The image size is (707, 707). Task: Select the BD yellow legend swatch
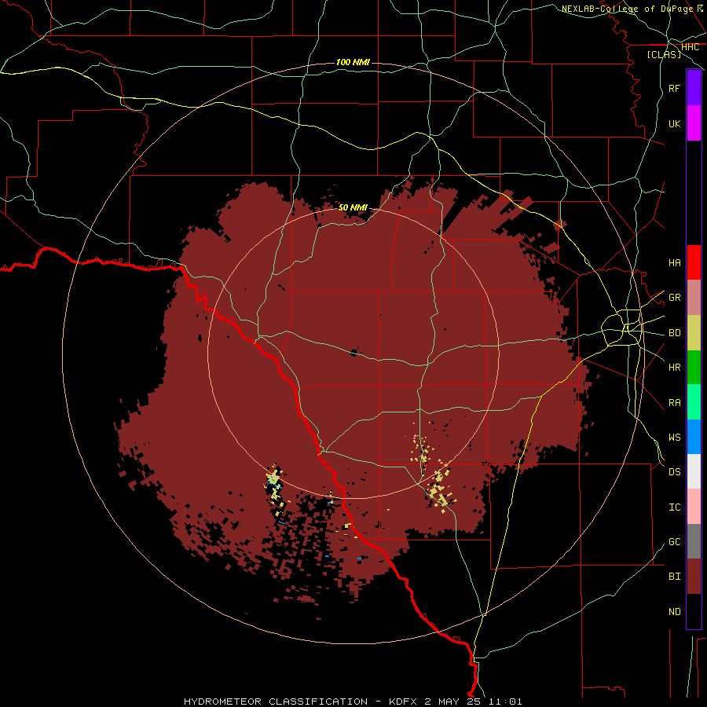coord(694,332)
